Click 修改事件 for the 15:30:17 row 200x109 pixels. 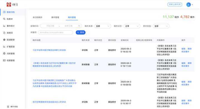point(185,103)
